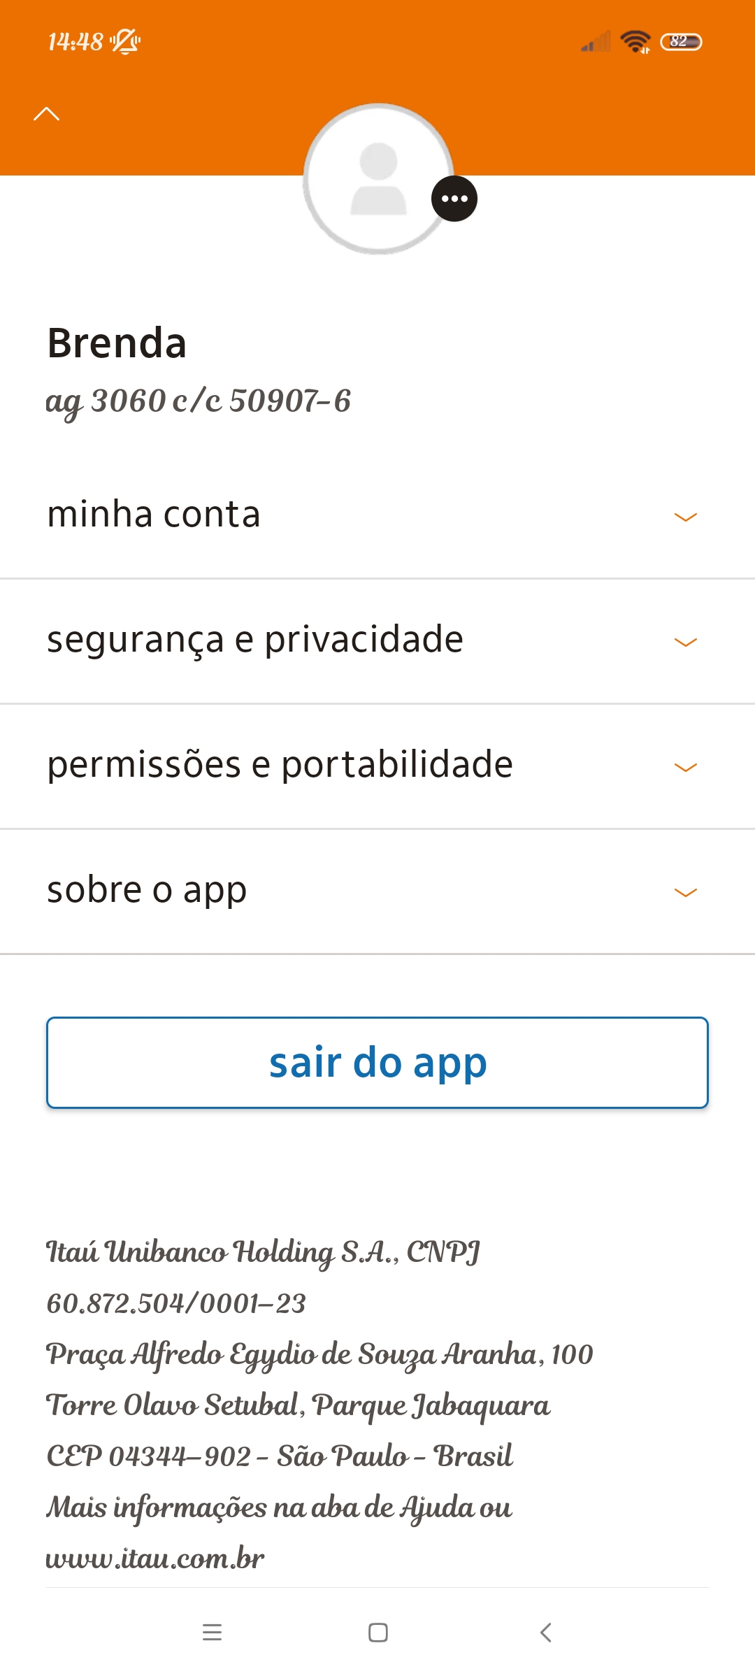Tap the Android home square icon

[378, 1633]
